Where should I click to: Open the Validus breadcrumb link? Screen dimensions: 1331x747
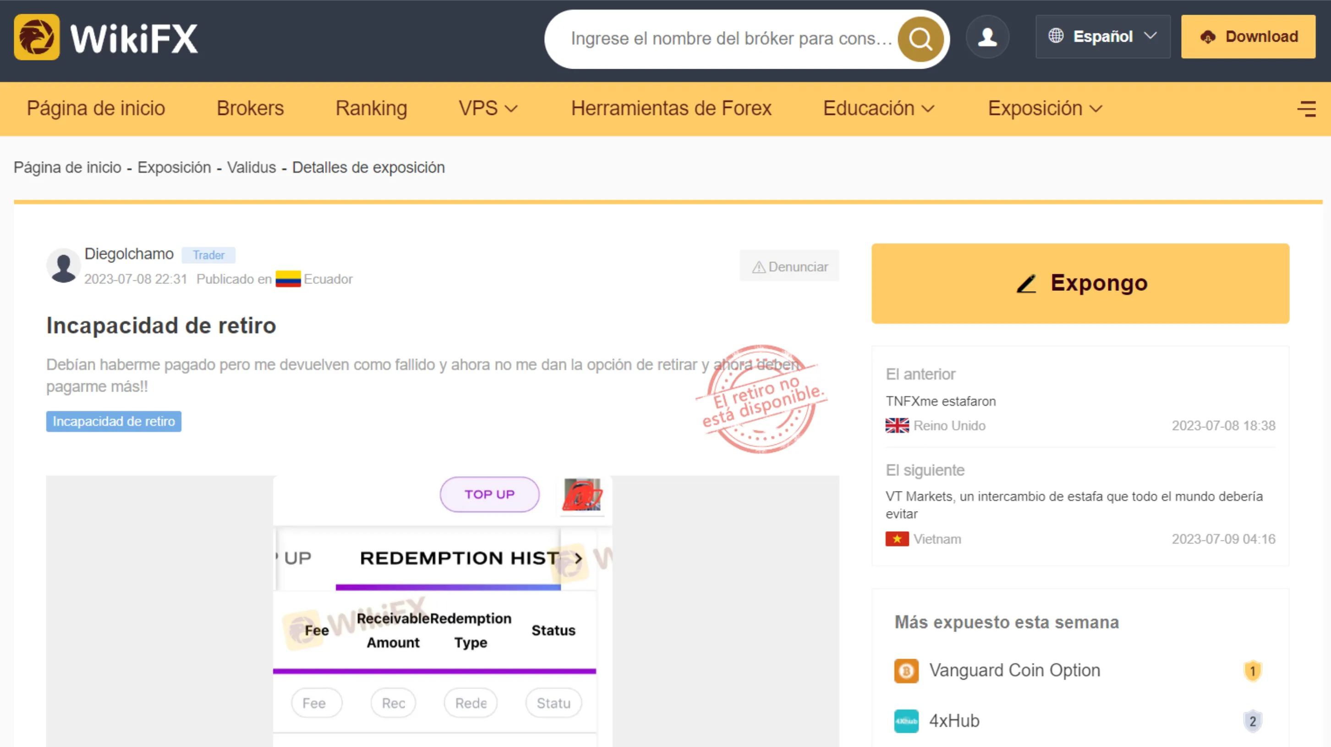click(252, 167)
